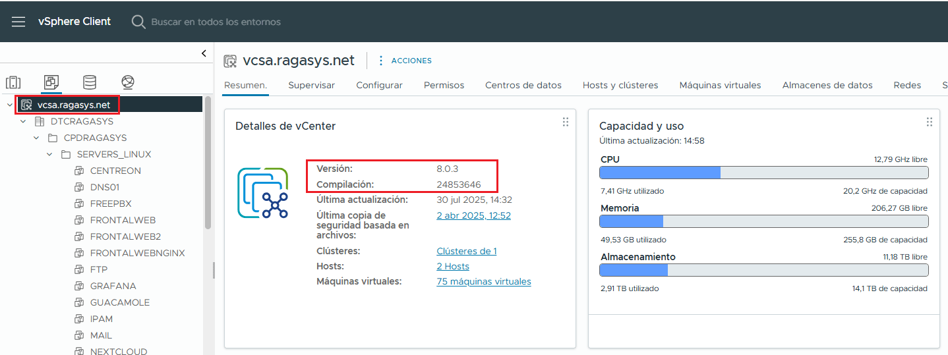The image size is (948, 355).
Task: Open the Resumen tab
Action: 245,85
